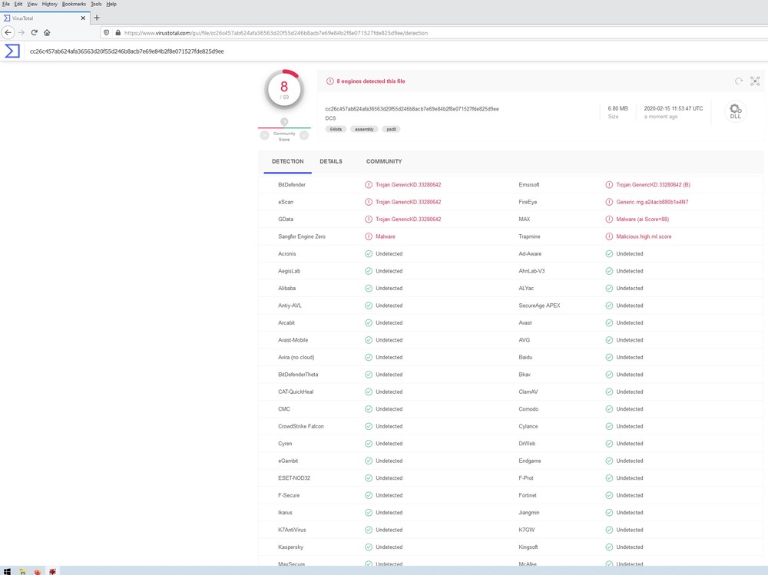Click the VirusTotal logo icon
The height and width of the screenshot is (575, 768).
pyautogui.click(x=12, y=51)
